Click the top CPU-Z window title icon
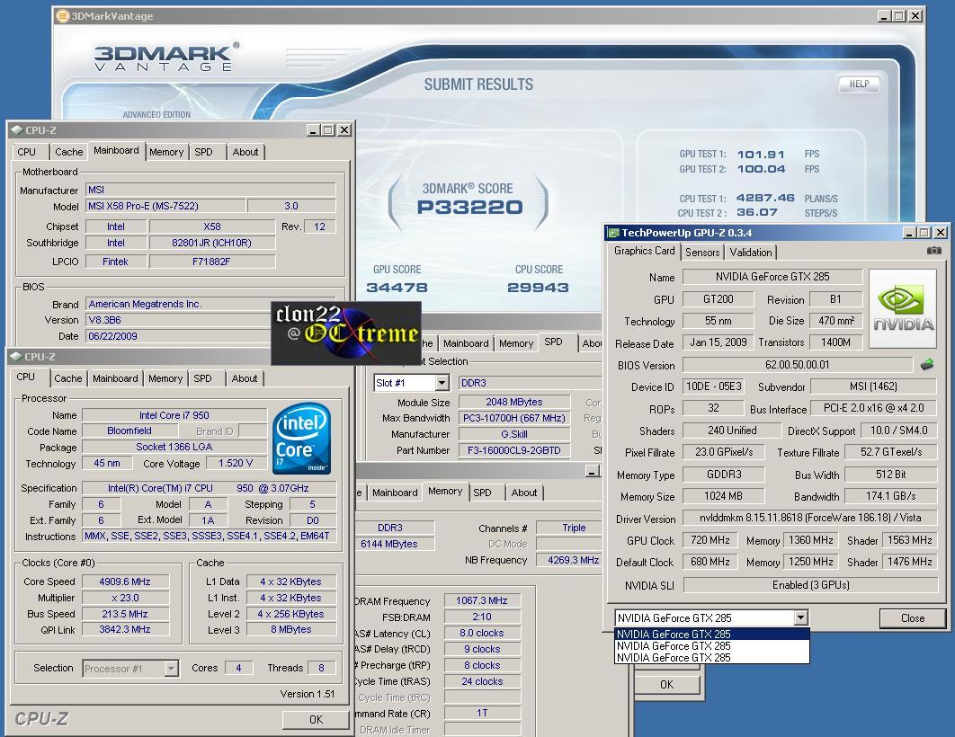 point(17,129)
